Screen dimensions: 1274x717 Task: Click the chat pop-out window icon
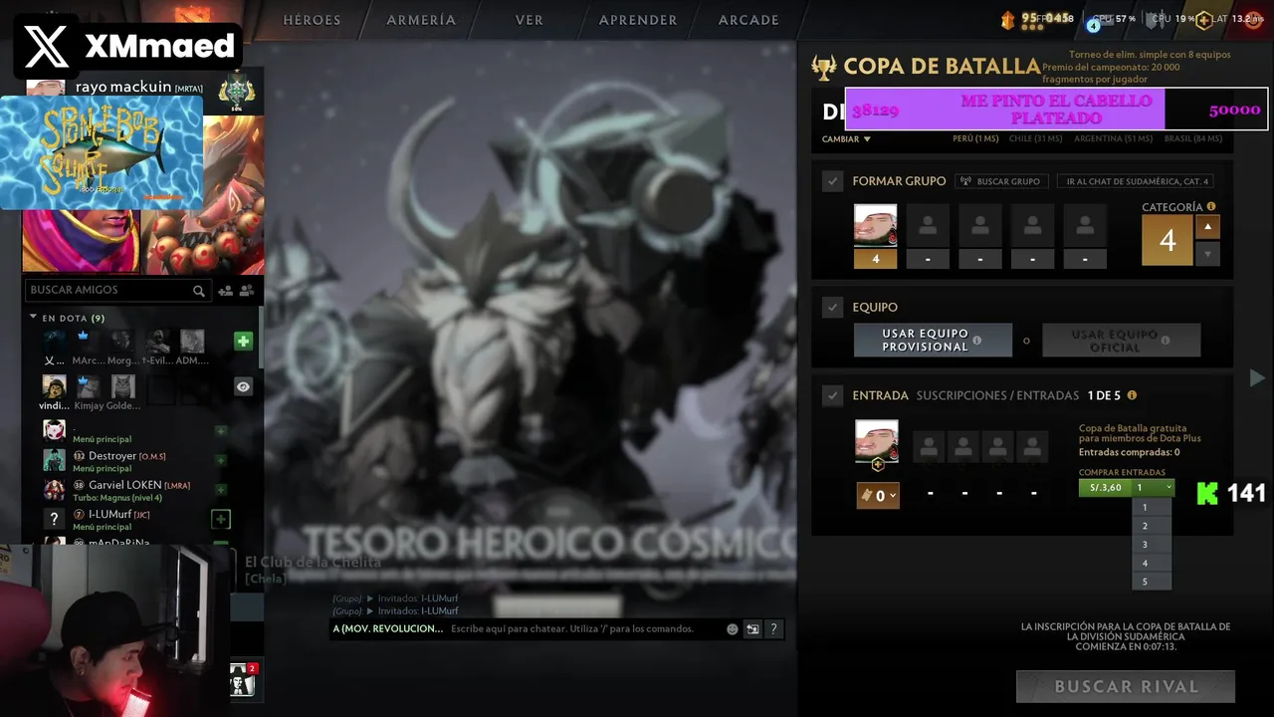tap(752, 629)
